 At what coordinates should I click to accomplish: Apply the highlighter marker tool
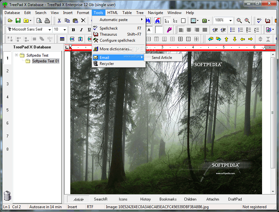coord(169,30)
